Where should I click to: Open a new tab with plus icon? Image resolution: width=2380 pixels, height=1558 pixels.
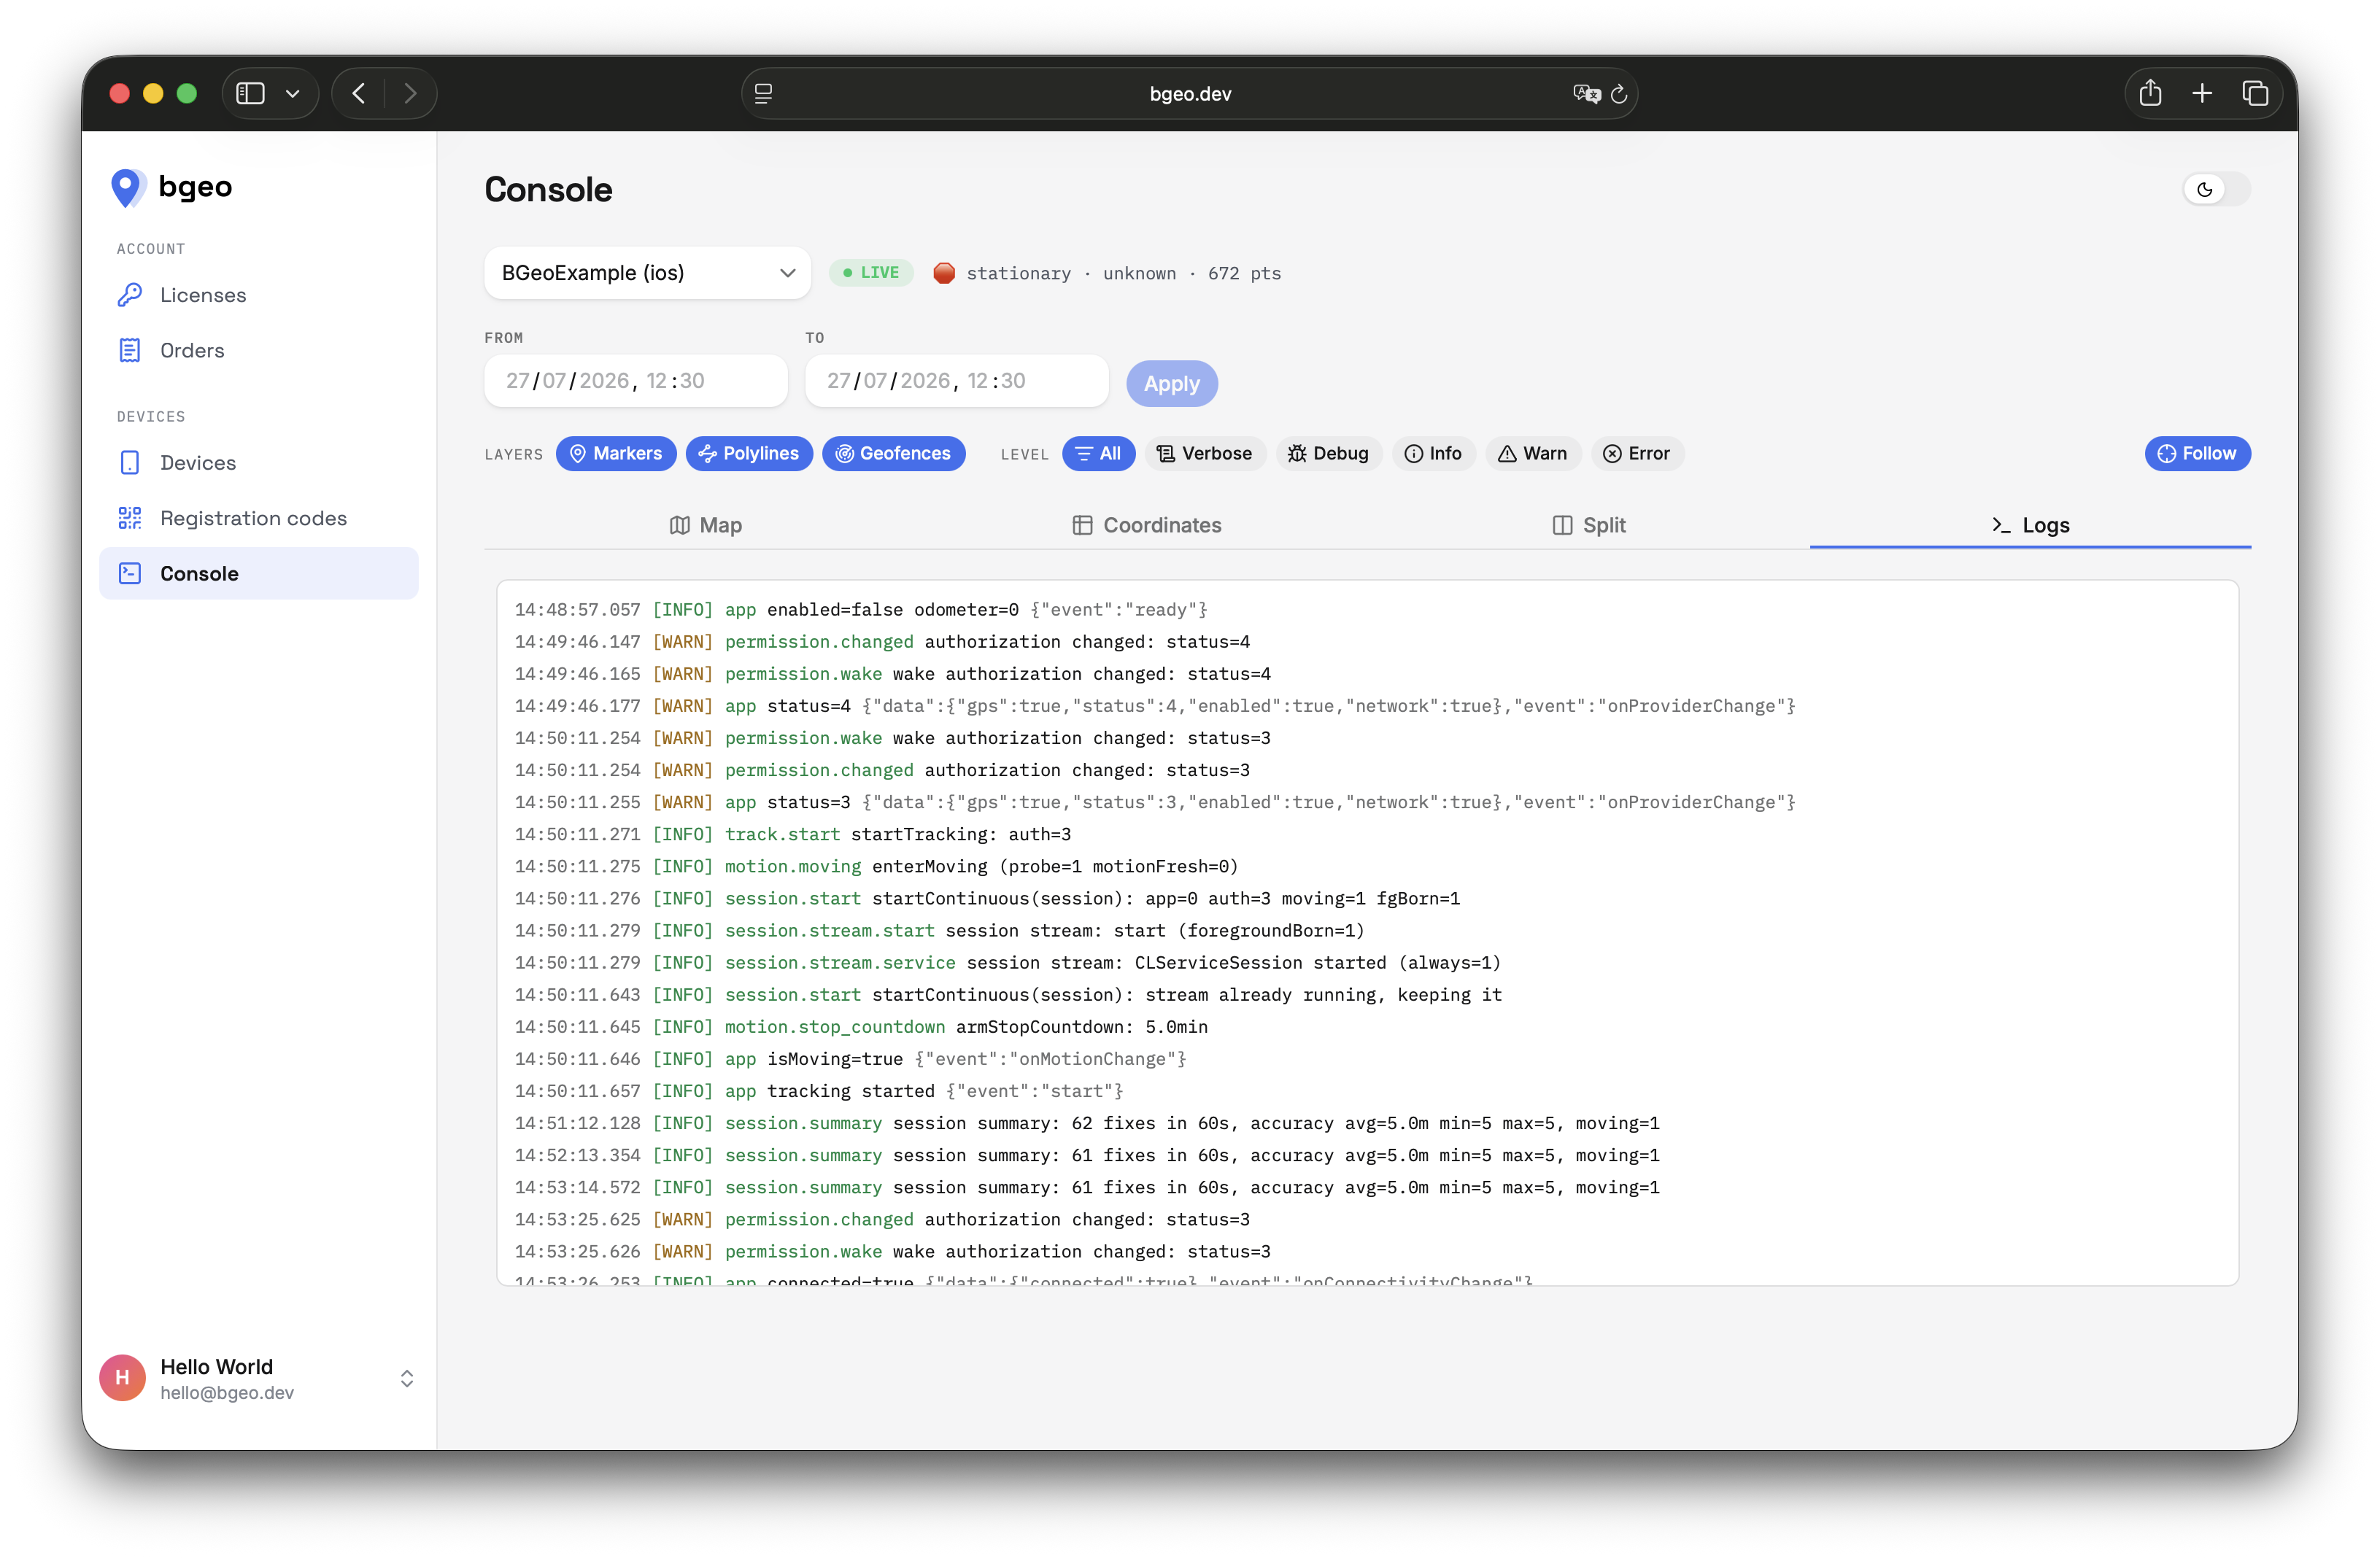click(2202, 93)
